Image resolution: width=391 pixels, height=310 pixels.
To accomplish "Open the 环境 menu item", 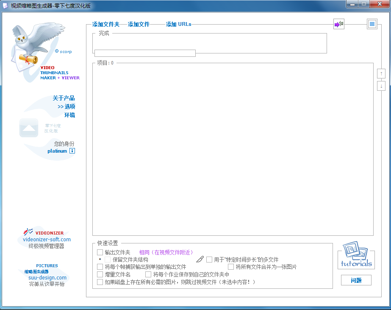I will (x=69, y=115).
